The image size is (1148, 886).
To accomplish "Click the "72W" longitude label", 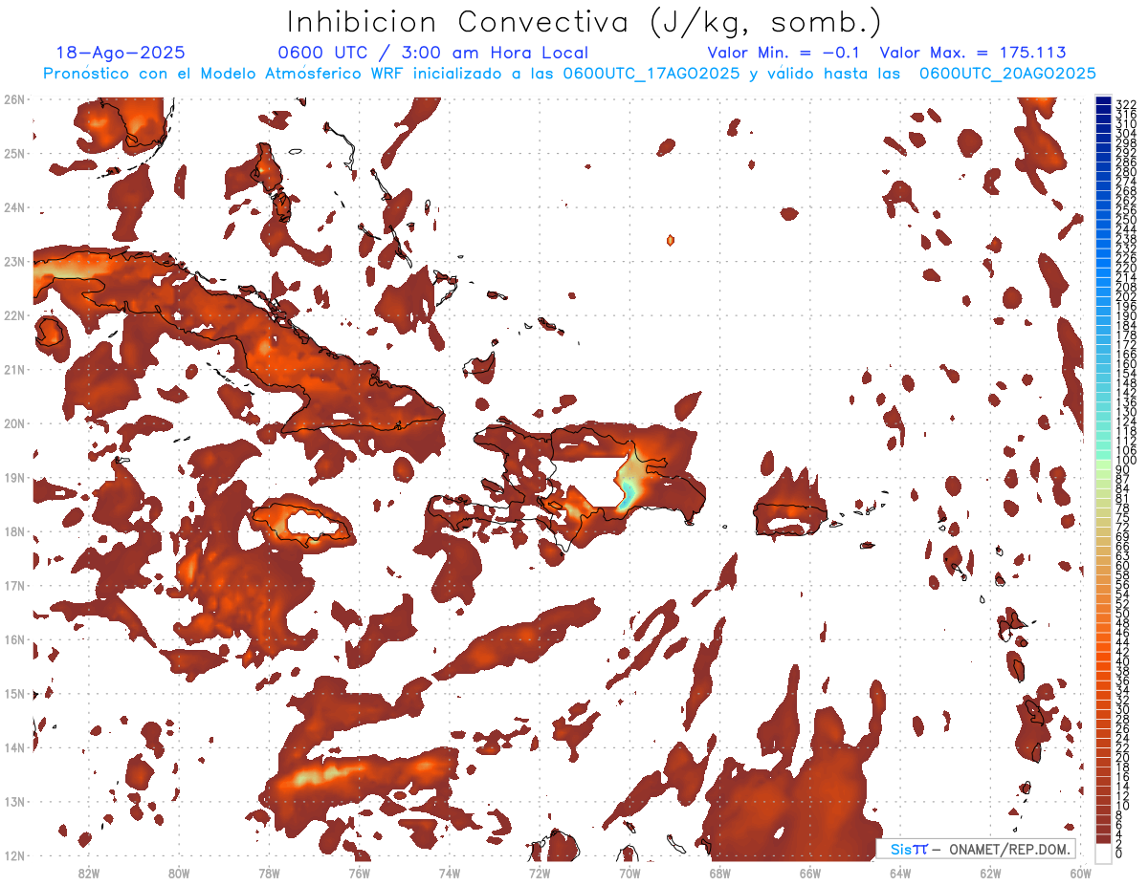I will [540, 873].
